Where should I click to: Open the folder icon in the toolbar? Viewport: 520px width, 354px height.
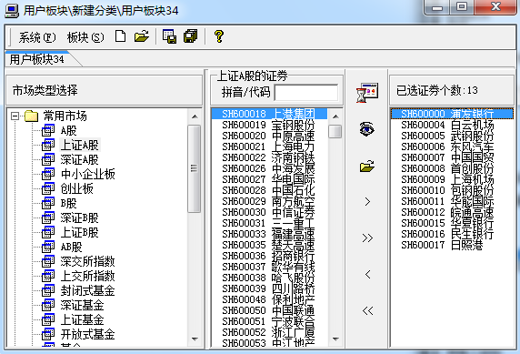[142, 36]
